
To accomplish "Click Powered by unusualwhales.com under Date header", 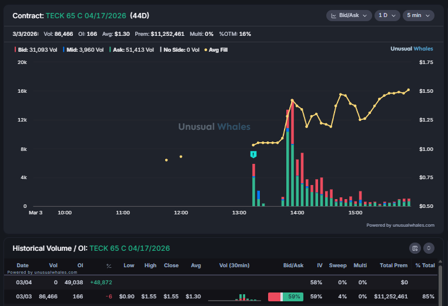I will (x=42, y=273).
